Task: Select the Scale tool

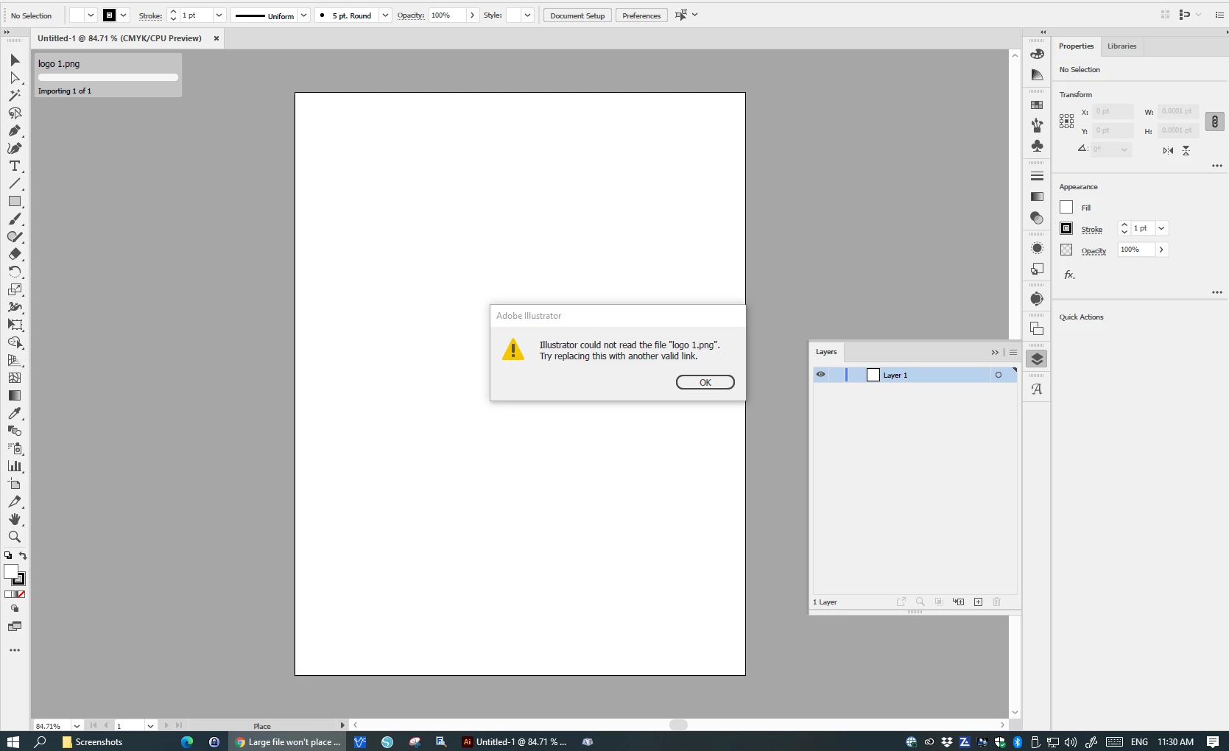Action: click(15, 290)
